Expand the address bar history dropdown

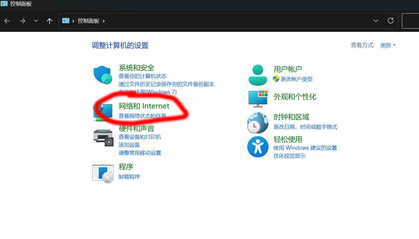point(376,21)
